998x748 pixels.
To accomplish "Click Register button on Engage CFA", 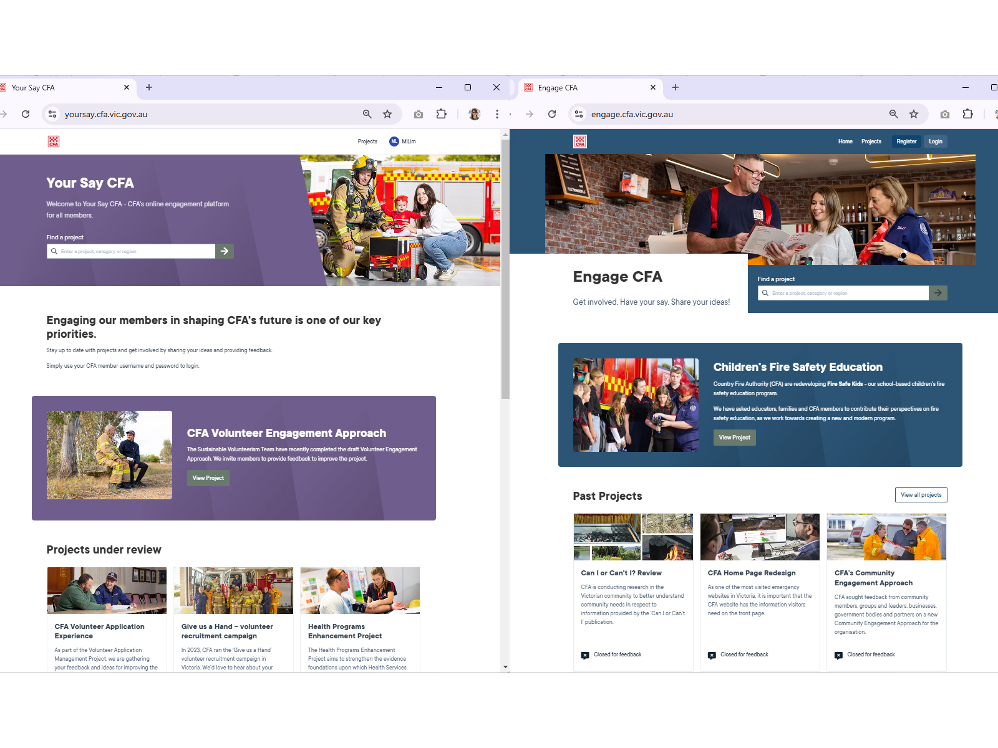I will pyautogui.click(x=906, y=141).
